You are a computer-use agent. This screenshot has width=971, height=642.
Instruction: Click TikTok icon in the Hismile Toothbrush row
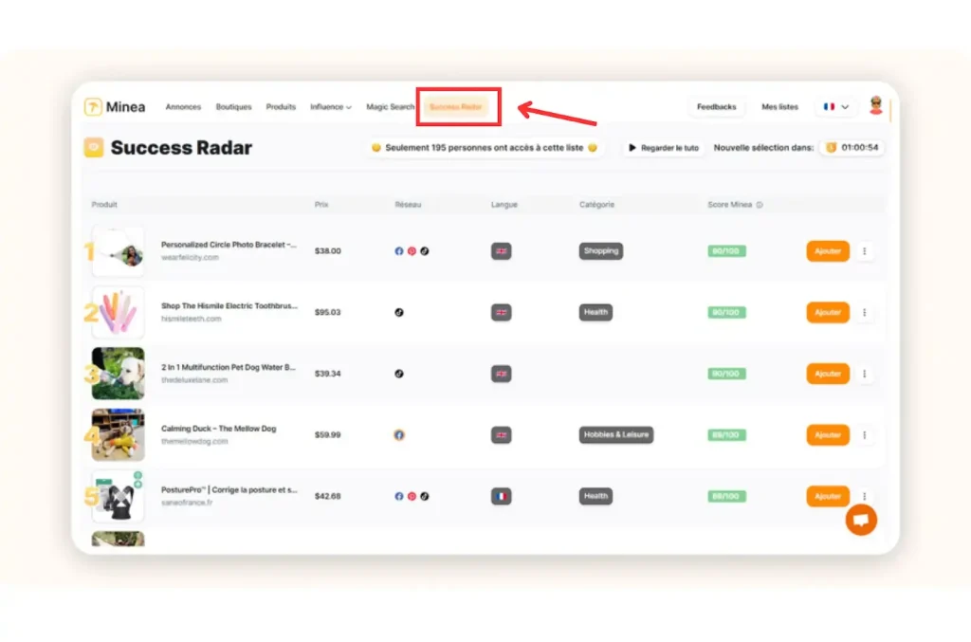[399, 312]
